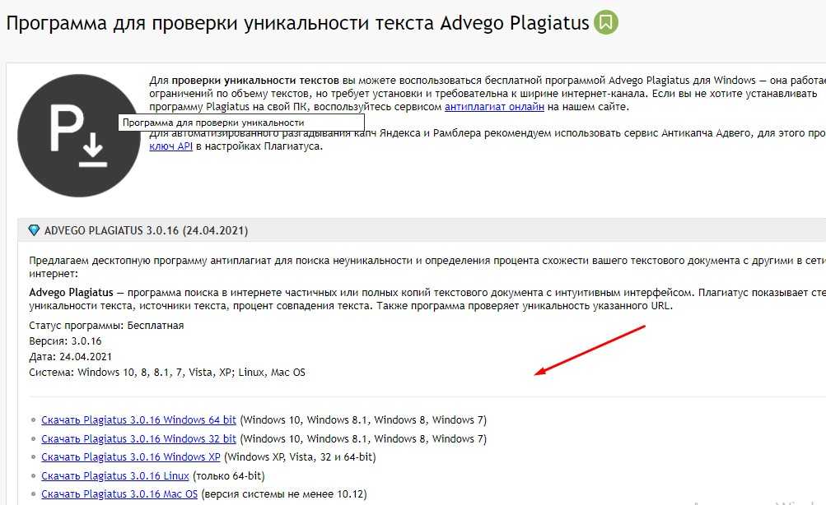Viewport: 826px width, 505px height.
Task: Click the "Система: Windows 10, 8, 8.1" line
Action: 166,373
